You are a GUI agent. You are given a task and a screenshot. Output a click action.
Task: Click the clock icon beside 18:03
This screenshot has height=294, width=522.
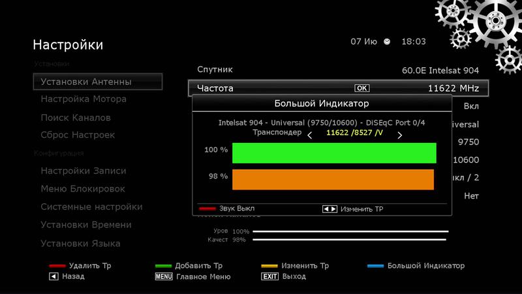click(x=388, y=41)
